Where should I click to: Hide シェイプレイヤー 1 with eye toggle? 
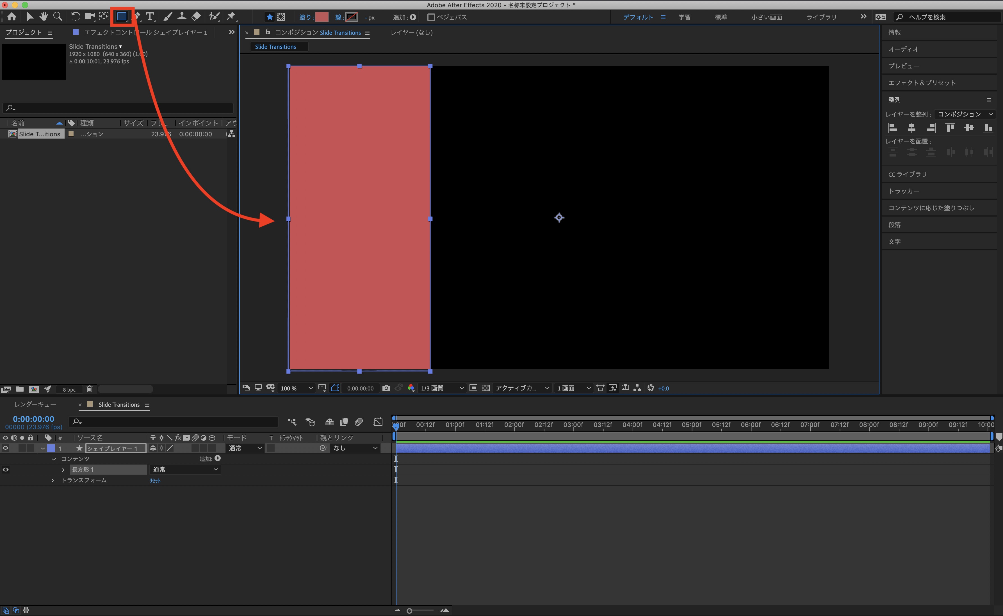[x=6, y=448]
